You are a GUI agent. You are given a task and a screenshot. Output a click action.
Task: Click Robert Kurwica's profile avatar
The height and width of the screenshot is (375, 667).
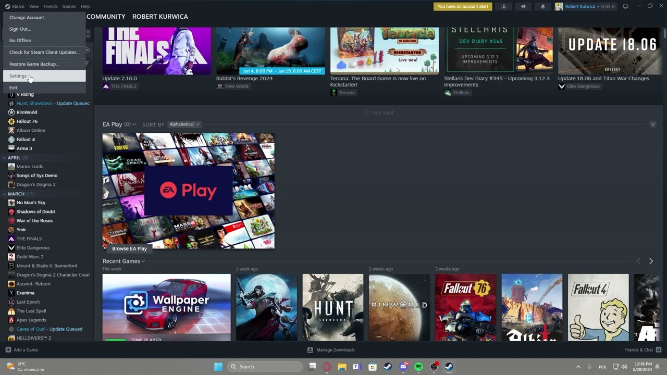[x=559, y=6]
